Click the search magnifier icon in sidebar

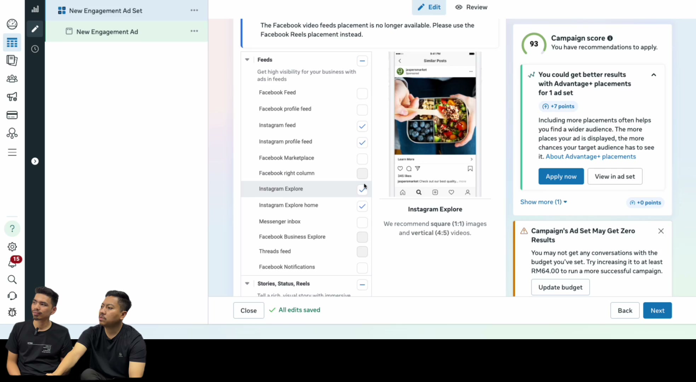tap(12, 279)
